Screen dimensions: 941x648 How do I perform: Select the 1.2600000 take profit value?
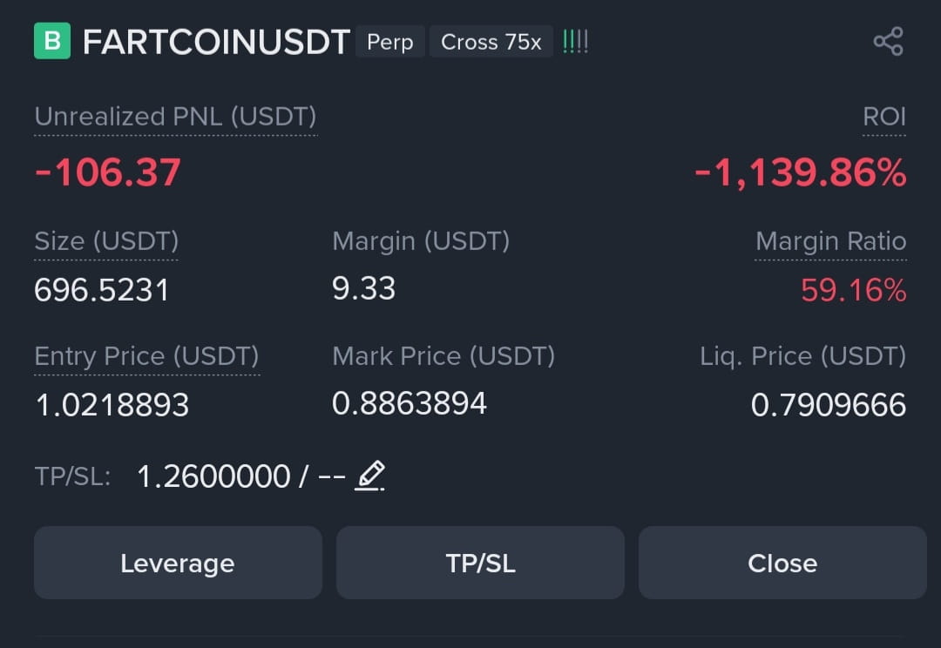pos(213,477)
